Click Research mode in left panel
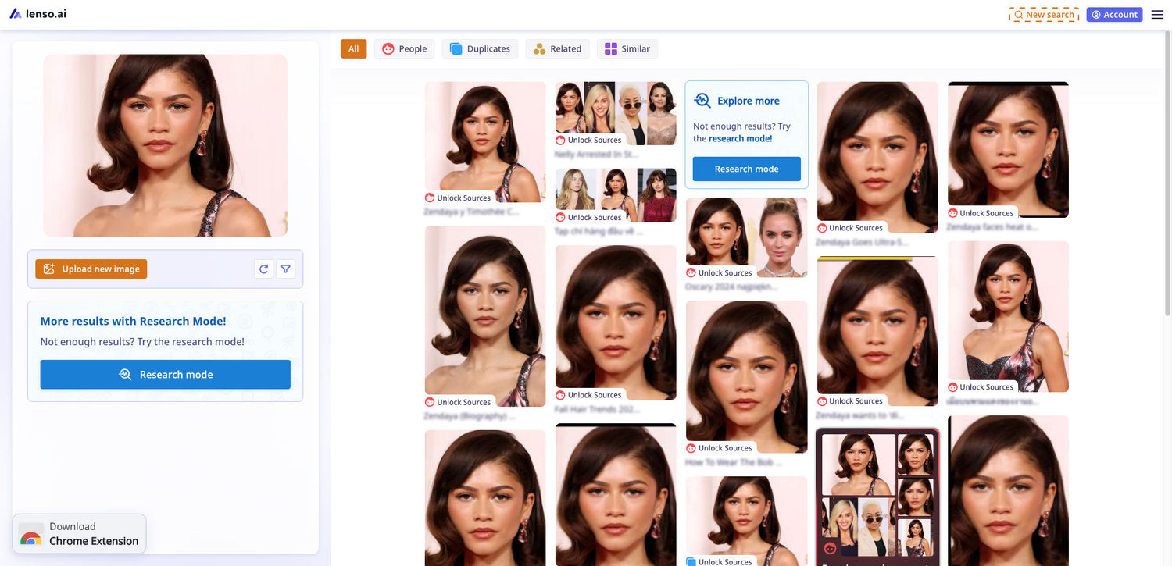This screenshot has width=1172, height=566. pos(165,374)
